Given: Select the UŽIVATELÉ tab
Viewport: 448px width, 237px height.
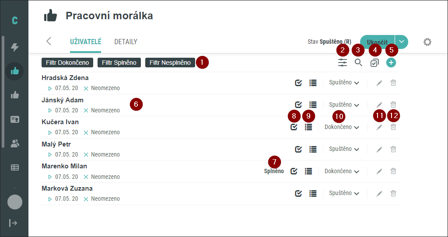Looking at the screenshot, I should pos(86,42).
